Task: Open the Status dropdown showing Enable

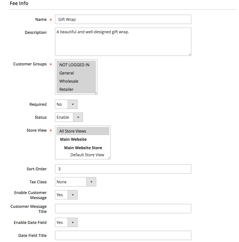Action: (x=69, y=117)
